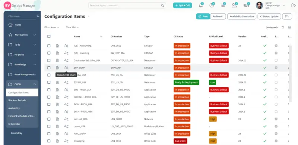Click search magnifier in command bar

(162, 6)
